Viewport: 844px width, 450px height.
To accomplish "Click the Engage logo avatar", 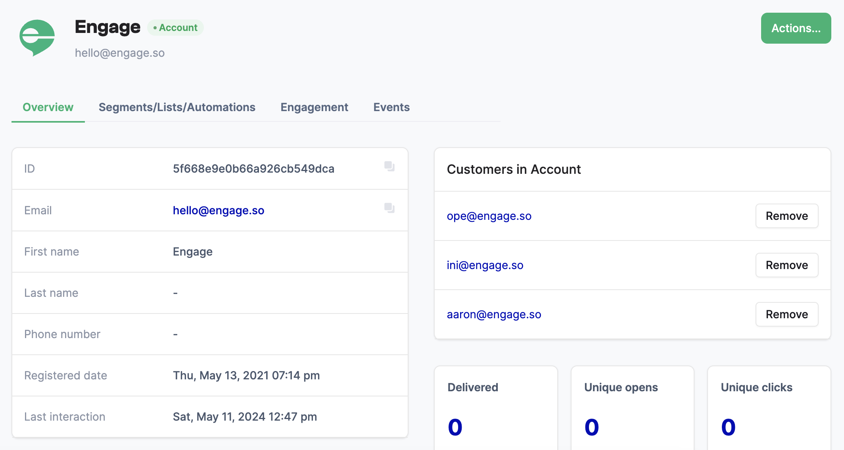I will click(x=37, y=38).
